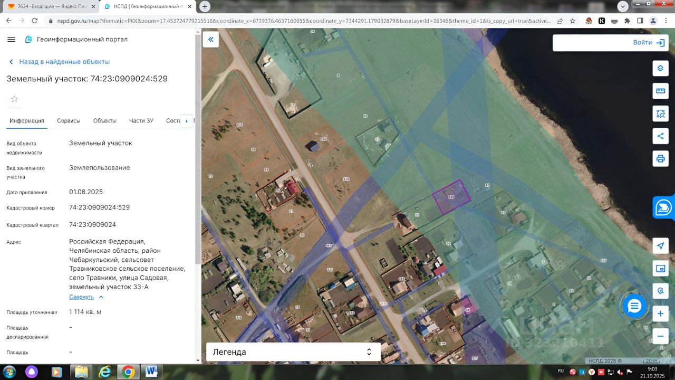Share this page from address bar

click(560, 21)
